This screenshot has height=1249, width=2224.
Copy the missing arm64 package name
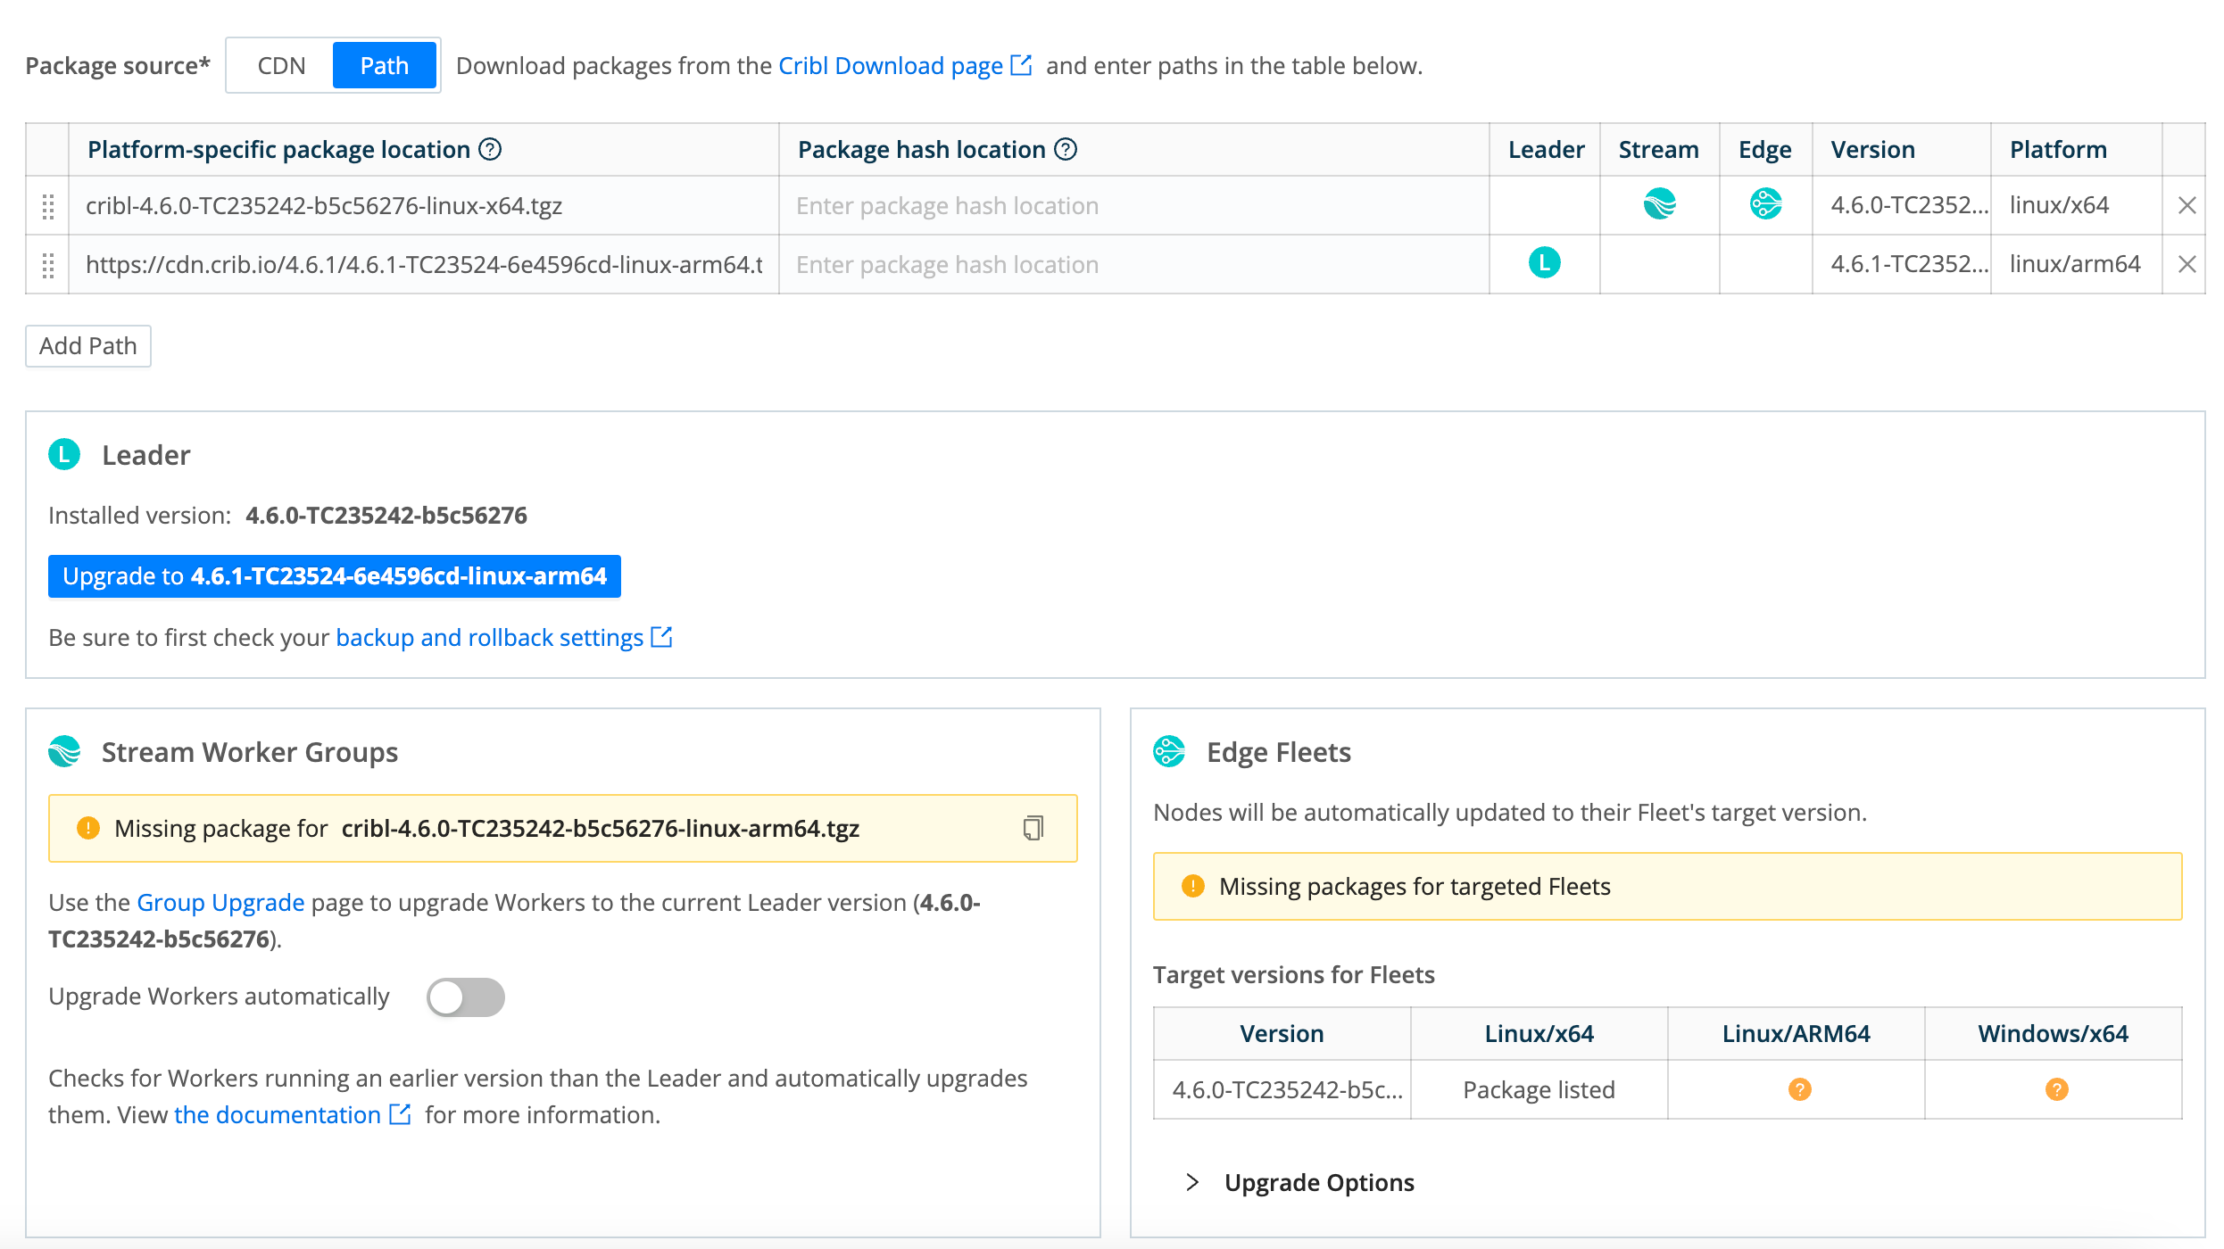click(1033, 828)
